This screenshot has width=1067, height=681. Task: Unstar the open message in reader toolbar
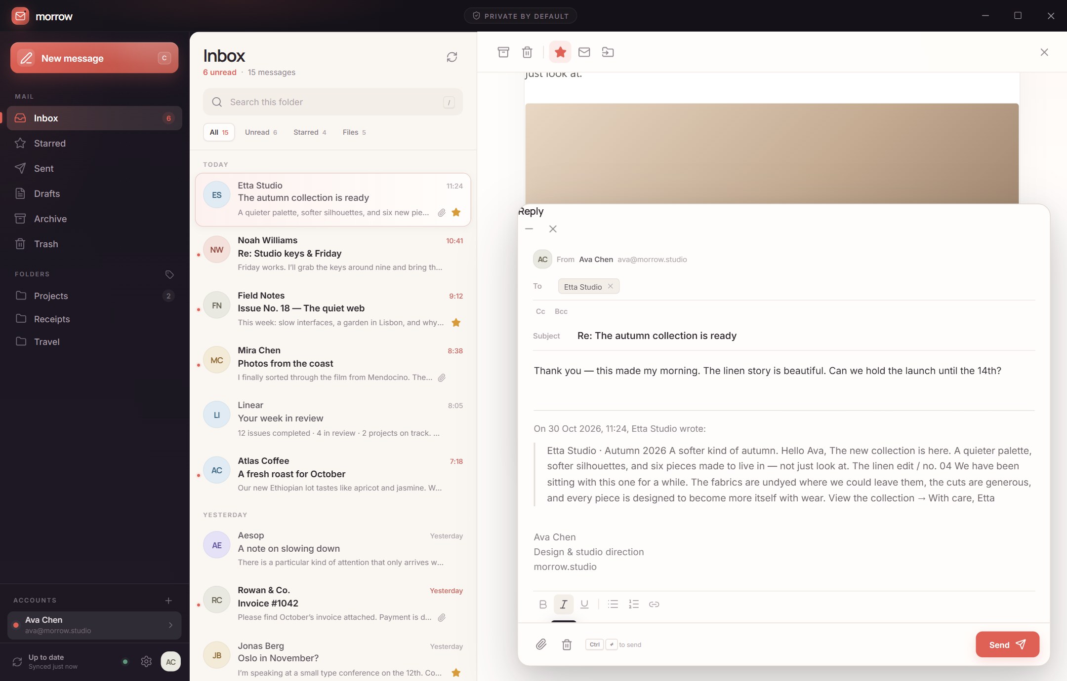click(x=560, y=52)
